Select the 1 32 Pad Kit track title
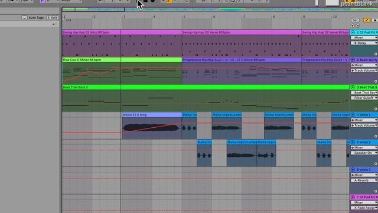Screen dimensions: 378x213 pyautogui.click(x=367, y=33)
